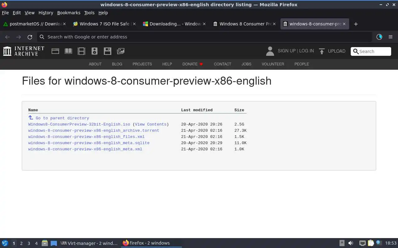The width and height of the screenshot is (398, 248).
Task: Open the ABOUT navigation link
Action: [95, 64]
